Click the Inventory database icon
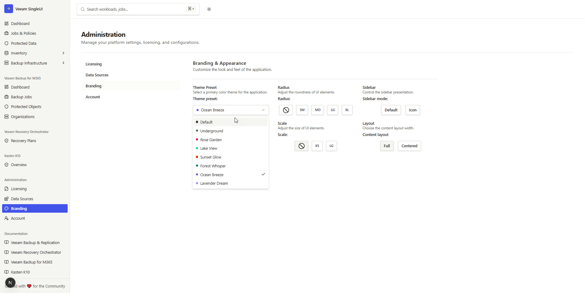The height and width of the screenshot is (293, 585). coord(6,53)
